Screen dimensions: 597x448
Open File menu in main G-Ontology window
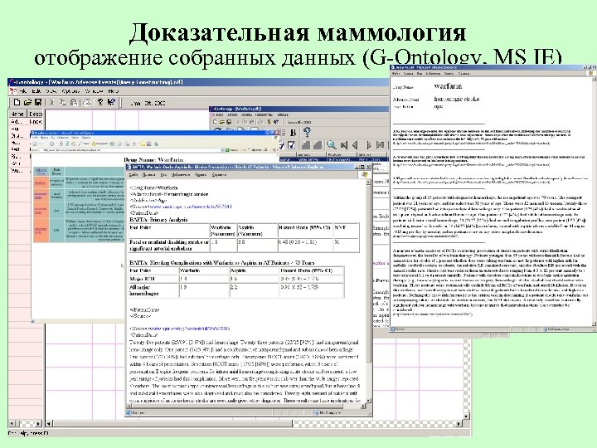[x=22, y=91]
